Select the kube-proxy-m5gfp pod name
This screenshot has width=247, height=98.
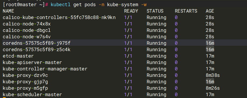25,88
